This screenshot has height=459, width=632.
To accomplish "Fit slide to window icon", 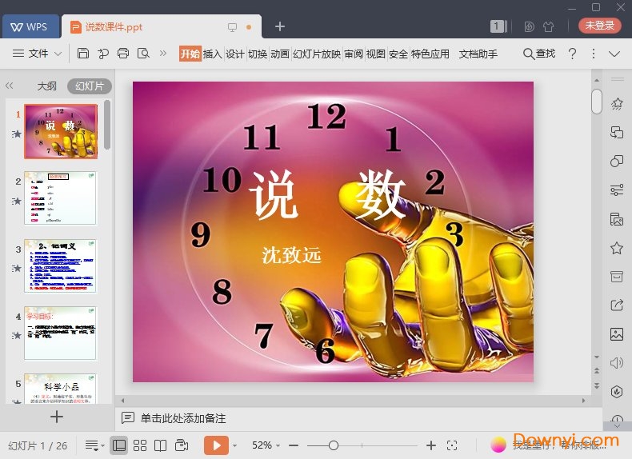I will [x=452, y=445].
